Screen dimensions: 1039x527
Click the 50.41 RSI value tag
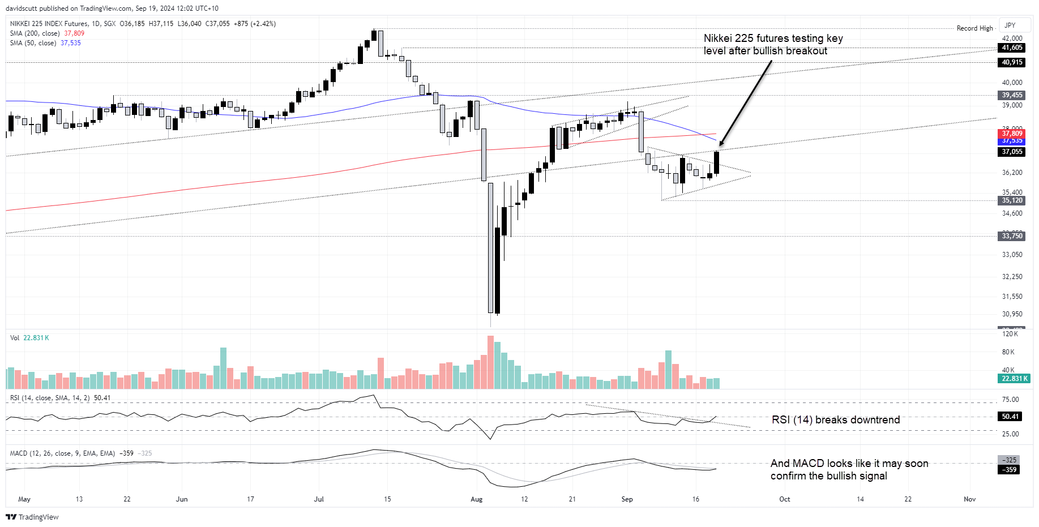click(1010, 417)
